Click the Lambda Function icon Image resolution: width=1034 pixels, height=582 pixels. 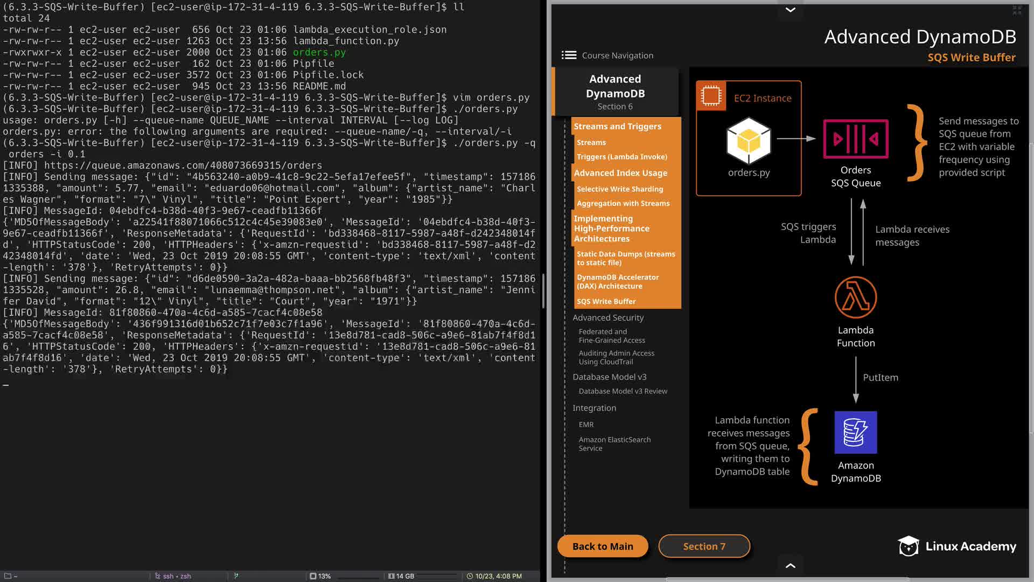pyautogui.click(x=855, y=297)
